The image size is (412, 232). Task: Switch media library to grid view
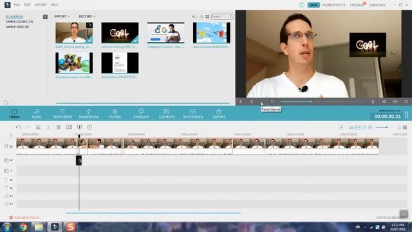pos(207,17)
